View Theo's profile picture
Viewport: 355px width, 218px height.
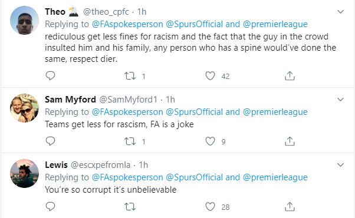[x=24, y=21]
